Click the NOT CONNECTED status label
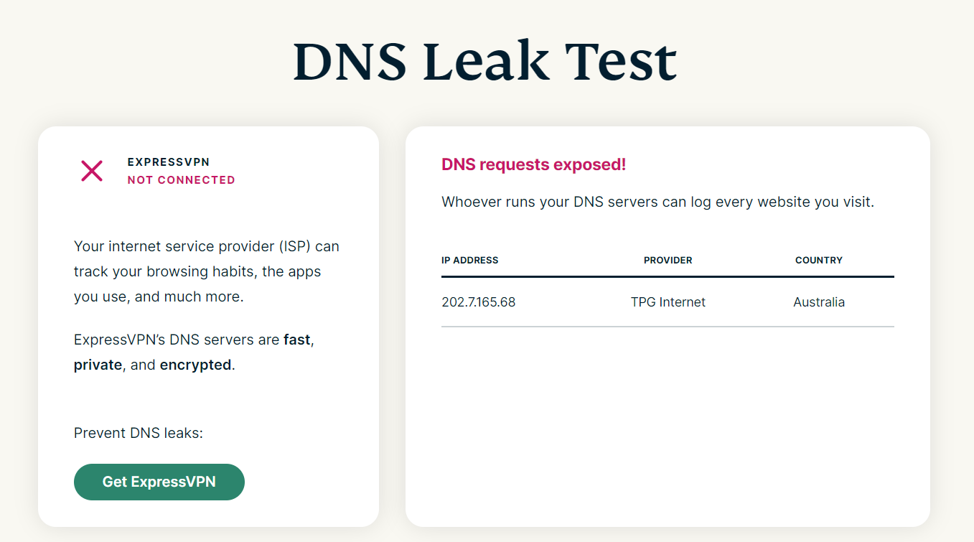The height and width of the screenshot is (542, 974). (x=181, y=180)
